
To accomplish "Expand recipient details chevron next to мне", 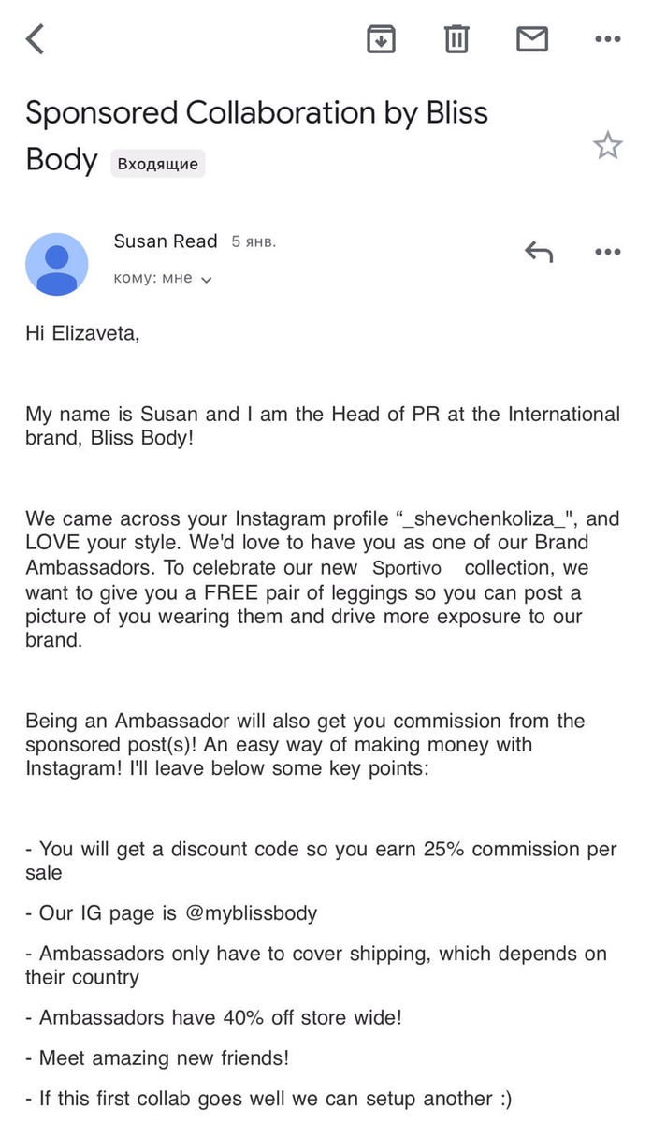I will 207,280.
